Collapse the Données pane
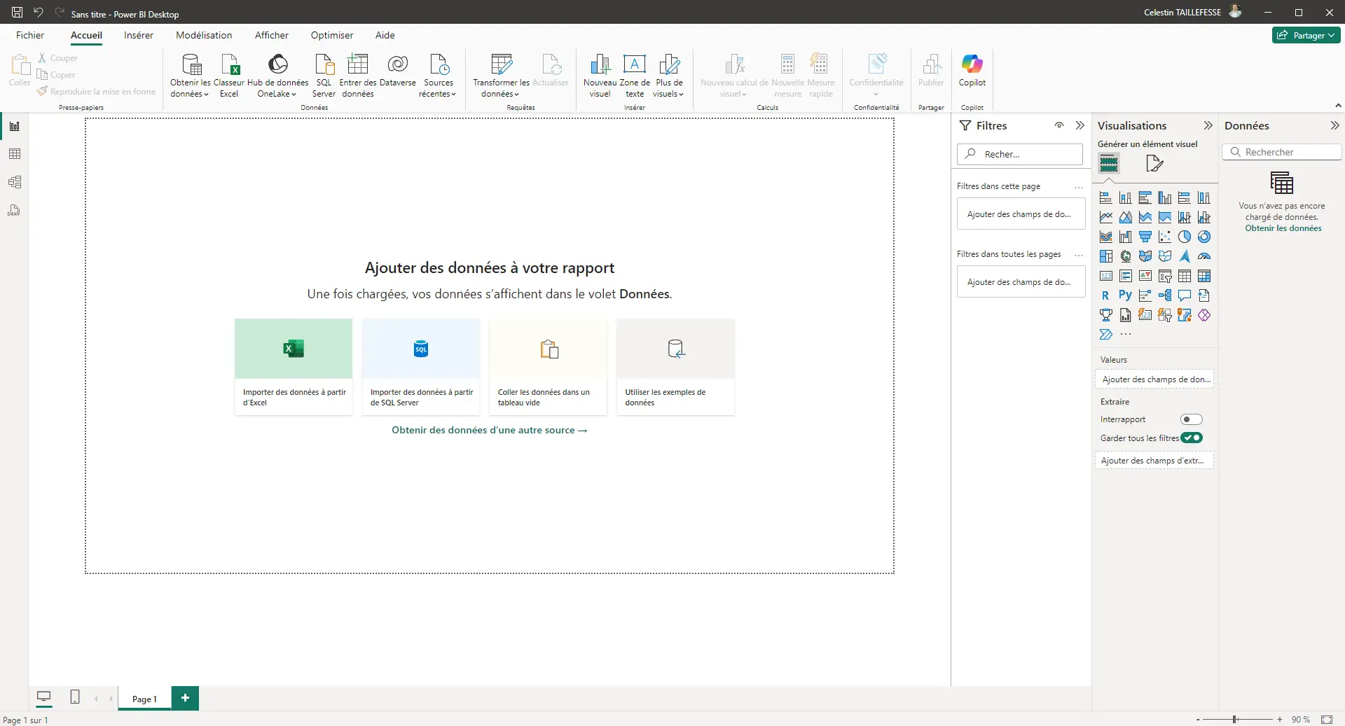The image size is (1345, 726). tap(1334, 125)
